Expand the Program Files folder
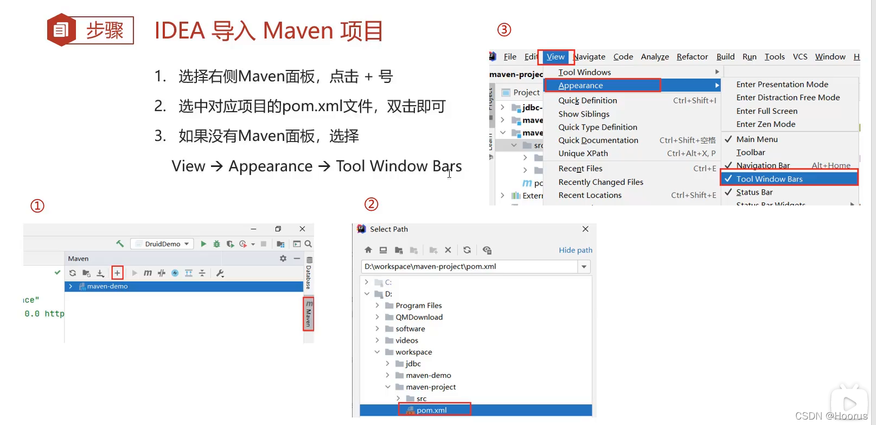Image resolution: width=876 pixels, height=425 pixels. point(378,306)
